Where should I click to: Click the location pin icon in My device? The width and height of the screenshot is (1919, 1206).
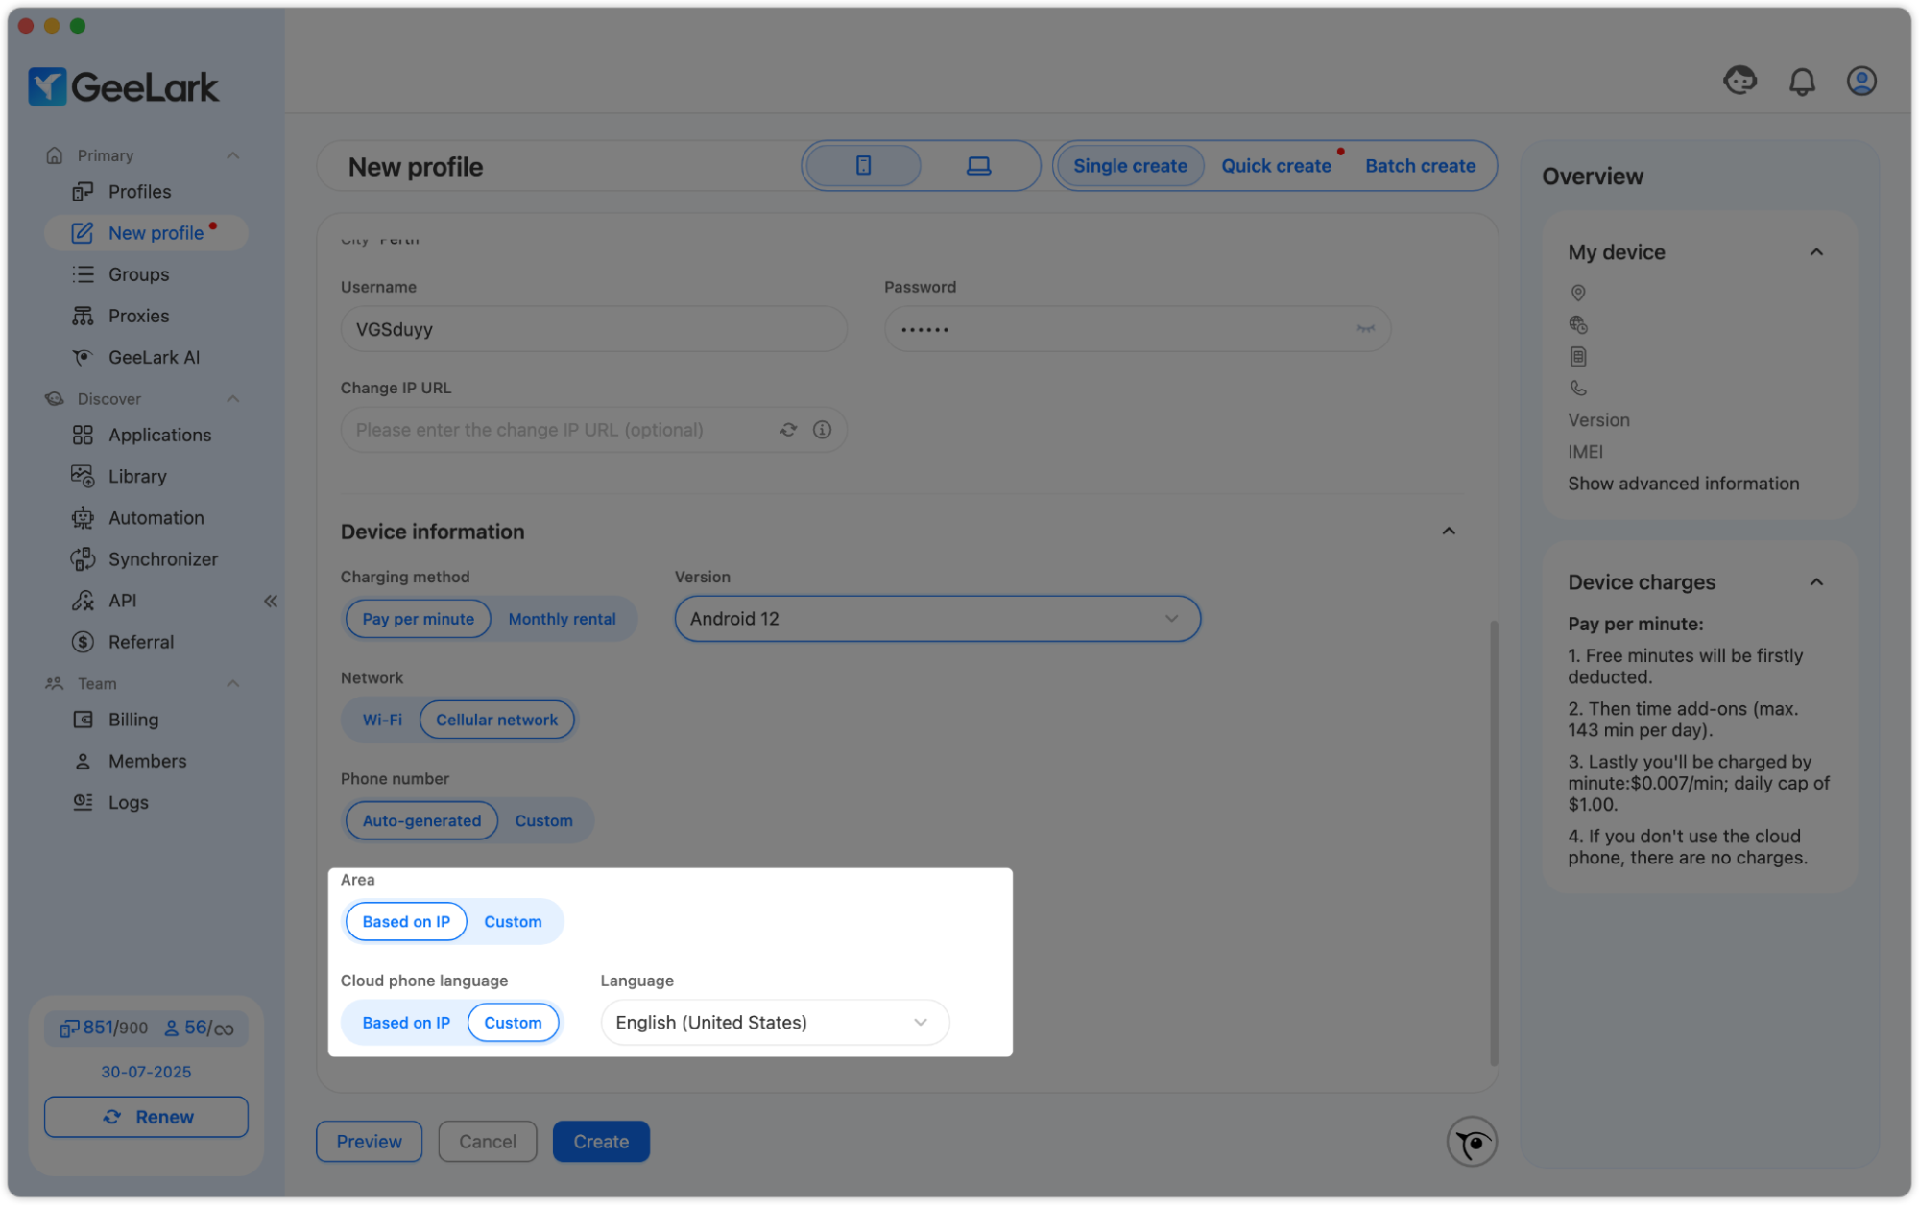1577,293
